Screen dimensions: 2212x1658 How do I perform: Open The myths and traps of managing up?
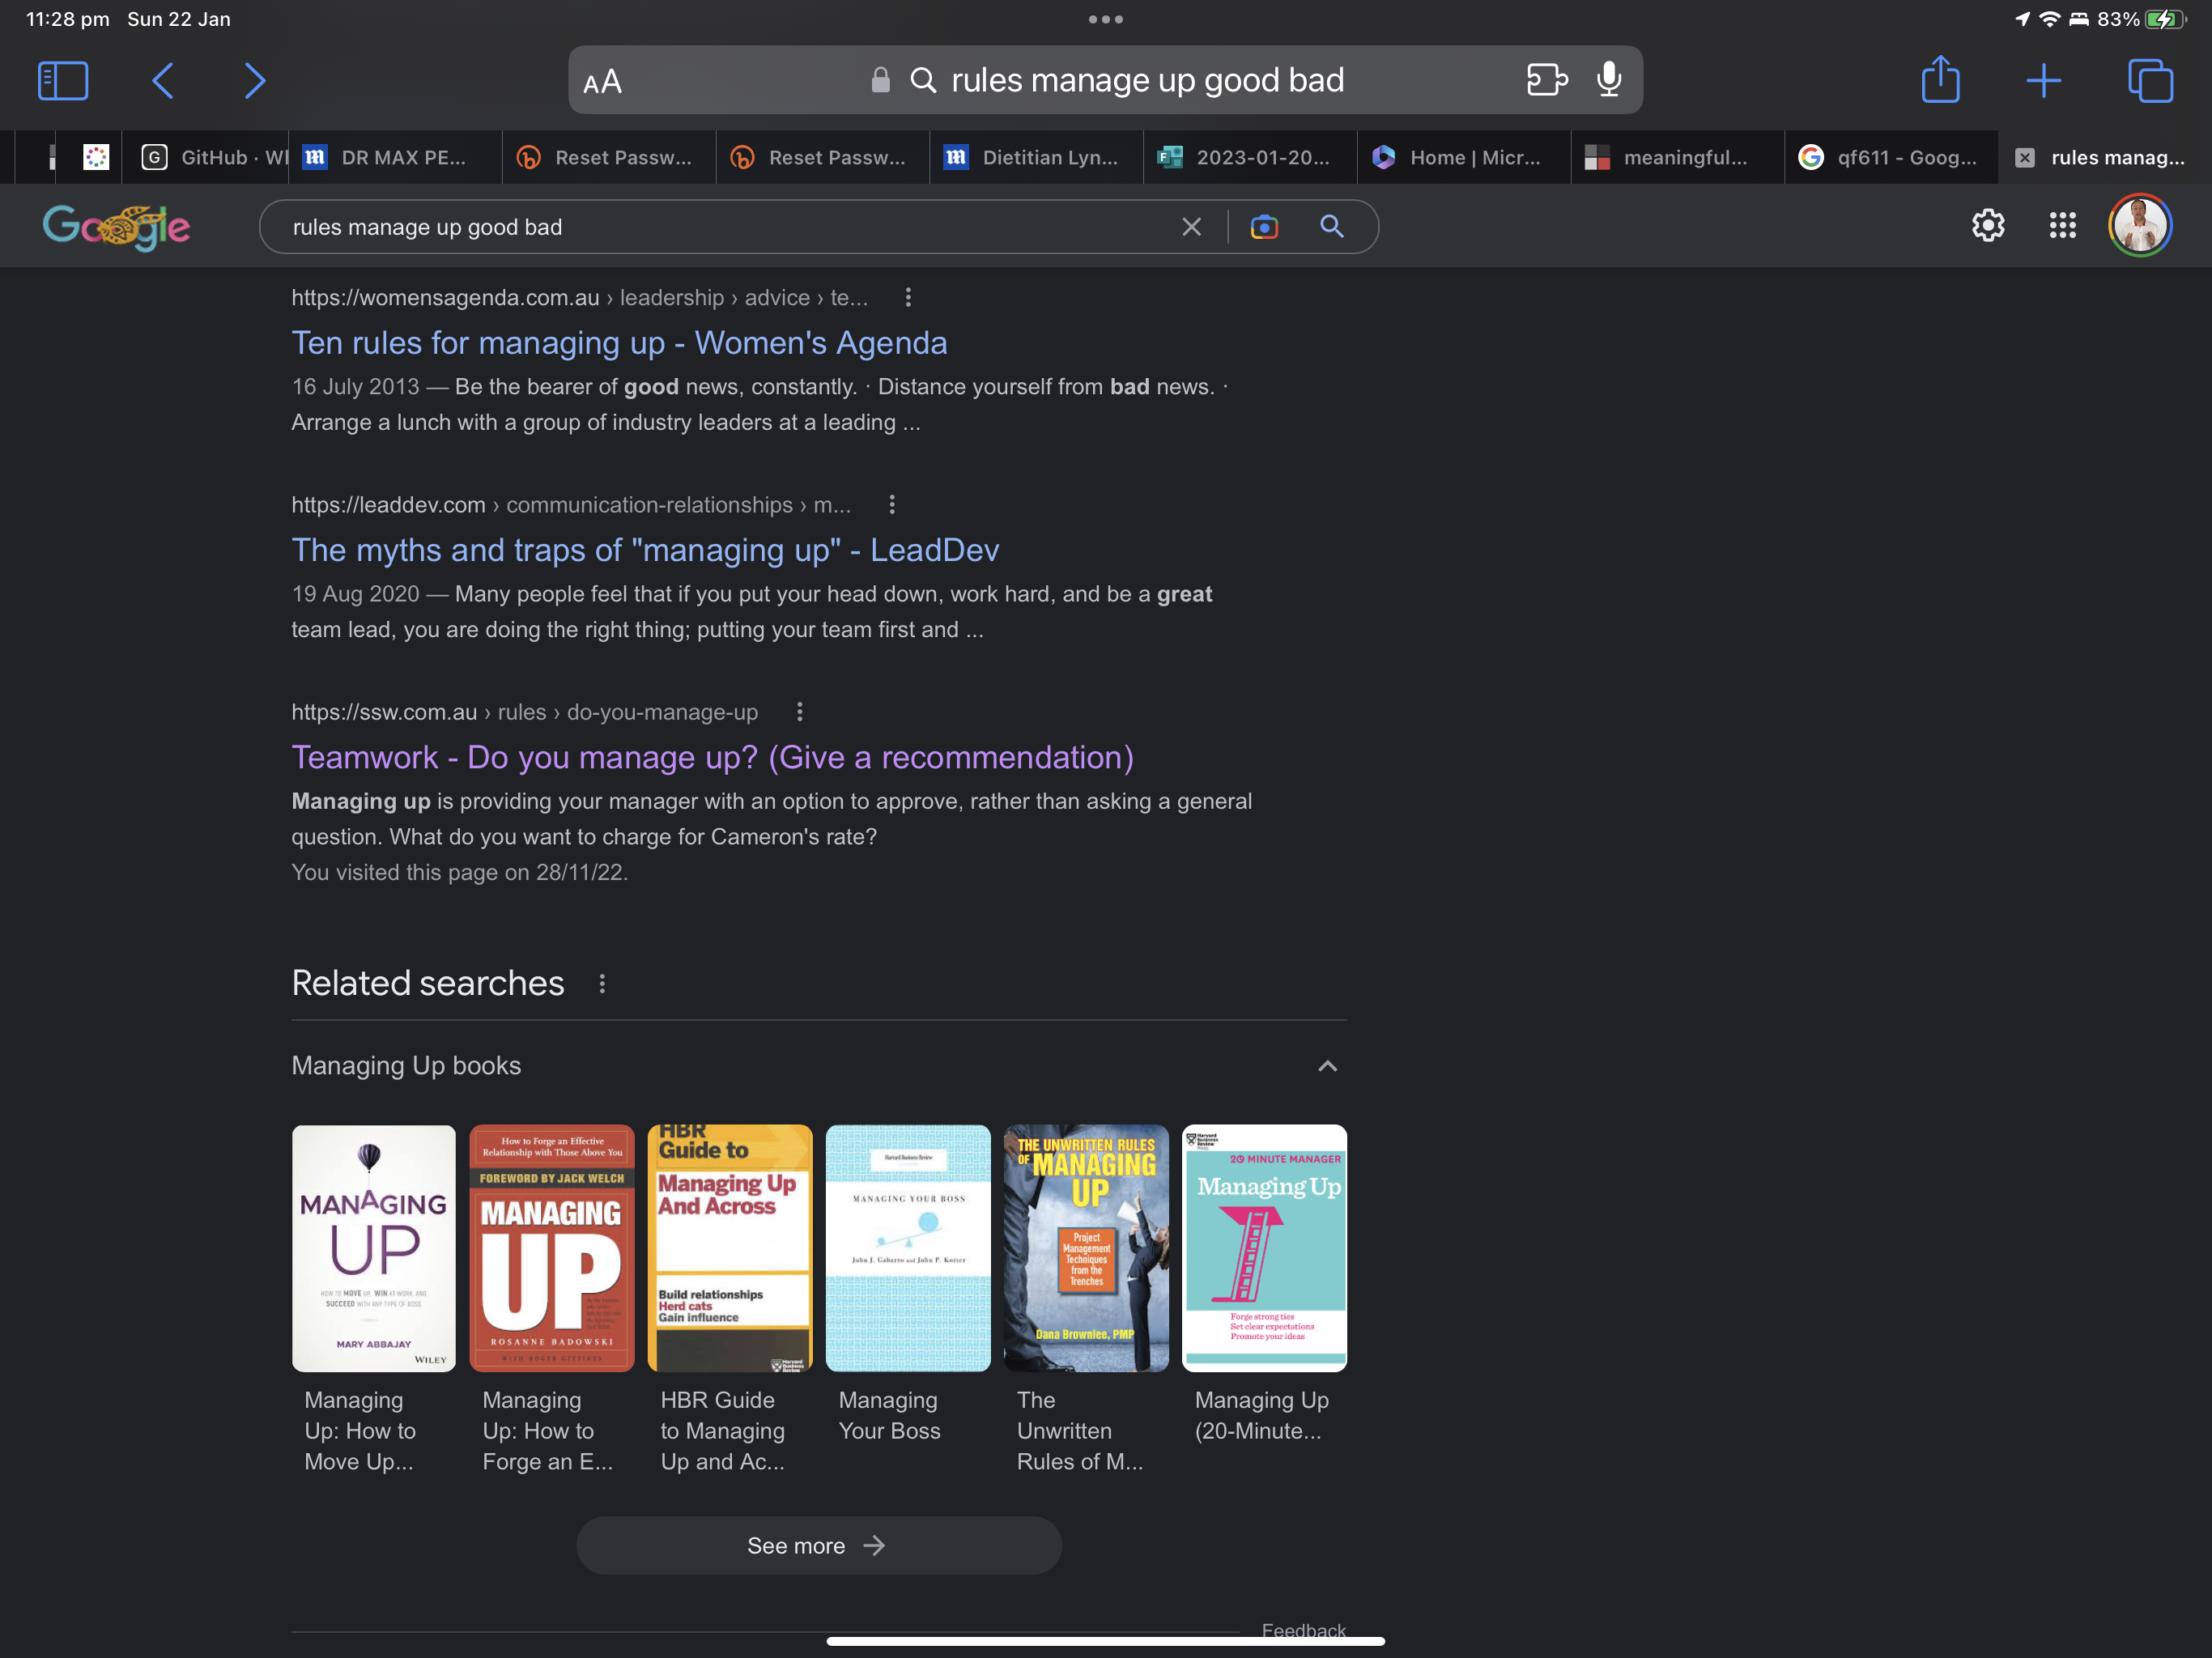click(x=645, y=550)
